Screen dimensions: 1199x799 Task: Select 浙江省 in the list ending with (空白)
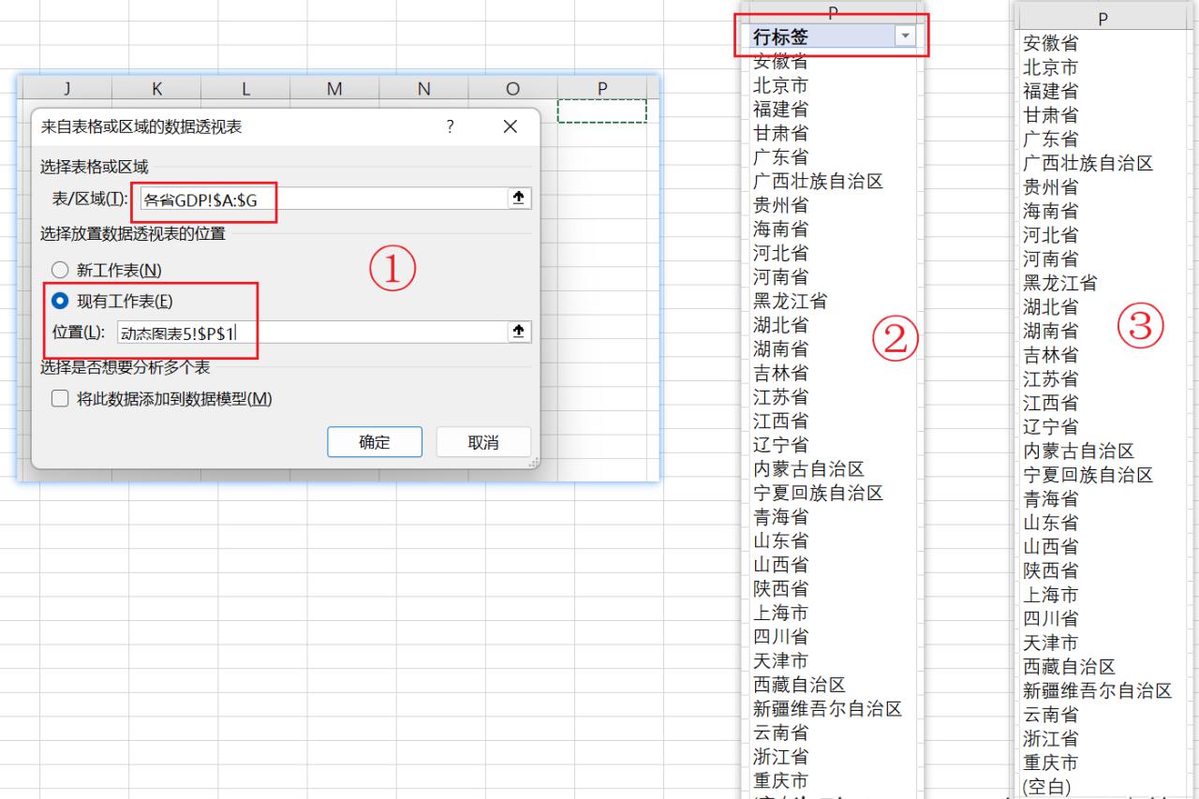(x=1050, y=738)
